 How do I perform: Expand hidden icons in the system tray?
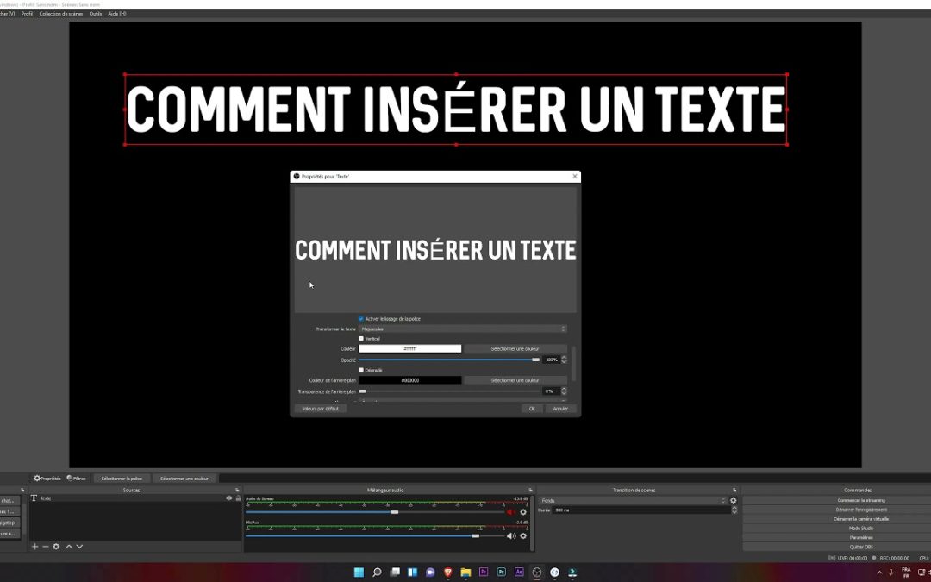pyautogui.click(x=878, y=571)
